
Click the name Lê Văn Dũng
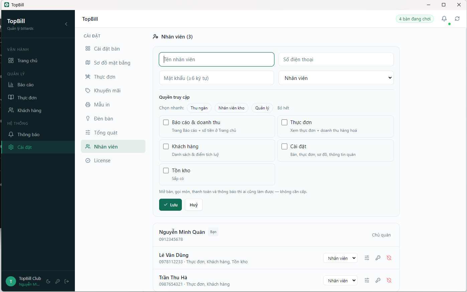pos(174,255)
